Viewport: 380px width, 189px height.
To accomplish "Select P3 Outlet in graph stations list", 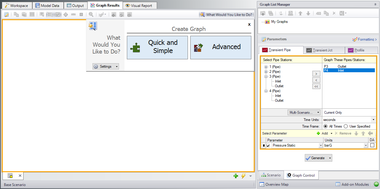I will tap(335, 67).
